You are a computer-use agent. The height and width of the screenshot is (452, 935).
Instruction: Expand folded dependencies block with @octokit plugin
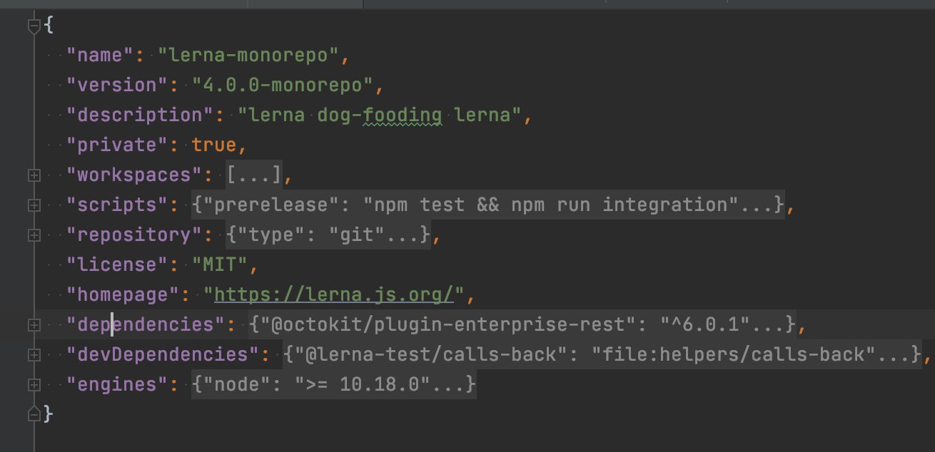click(522, 324)
